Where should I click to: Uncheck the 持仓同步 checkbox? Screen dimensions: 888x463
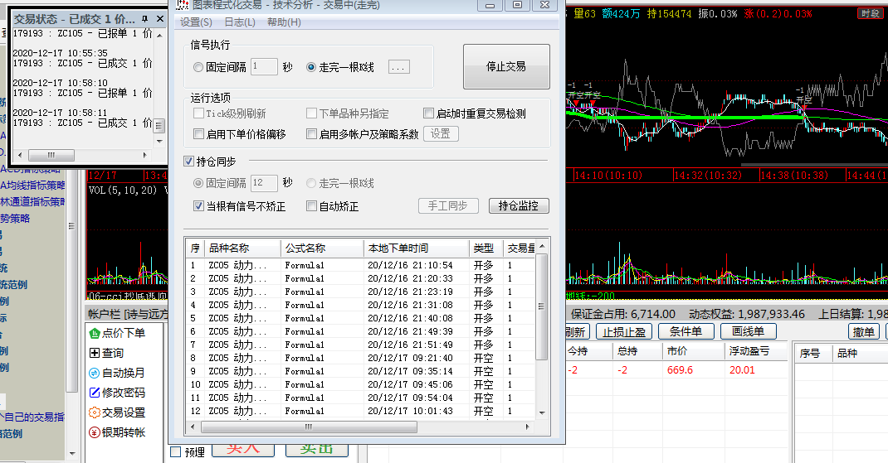click(x=188, y=161)
